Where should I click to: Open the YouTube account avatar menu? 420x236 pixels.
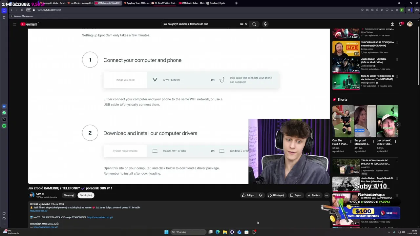[409, 24]
